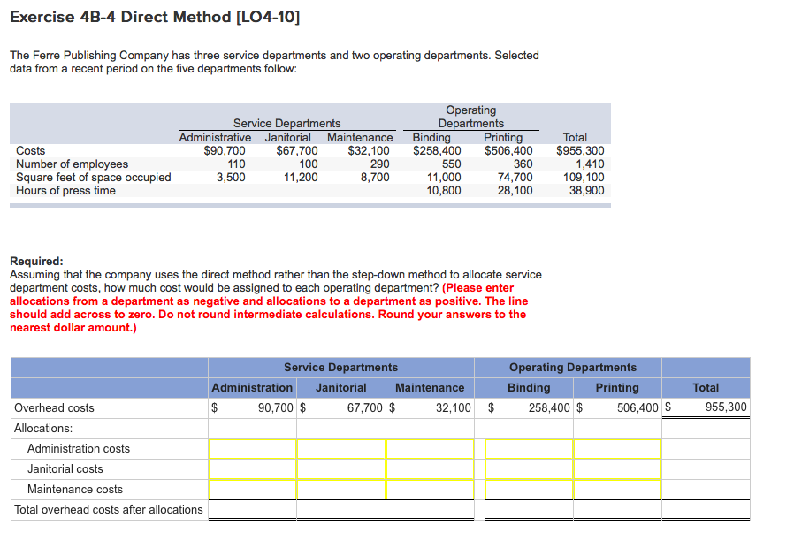Click the $955,300 total costs value
The width and height of the screenshot is (794, 548).
[x=583, y=150]
